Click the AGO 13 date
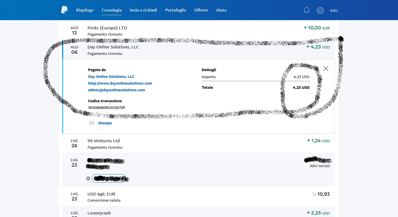This screenshot has width=398, height=217. coord(74,31)
